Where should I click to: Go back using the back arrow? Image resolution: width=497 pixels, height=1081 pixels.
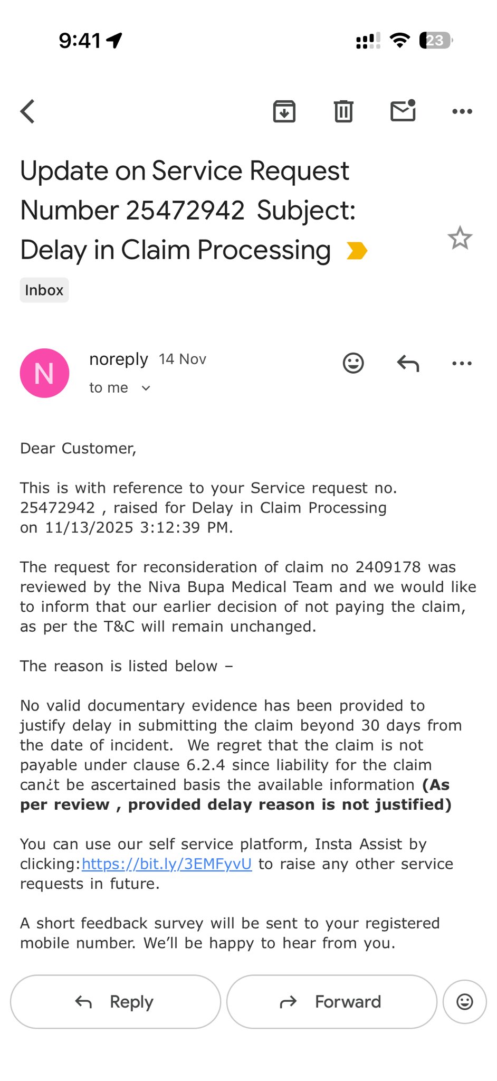(x=28, y=111)
